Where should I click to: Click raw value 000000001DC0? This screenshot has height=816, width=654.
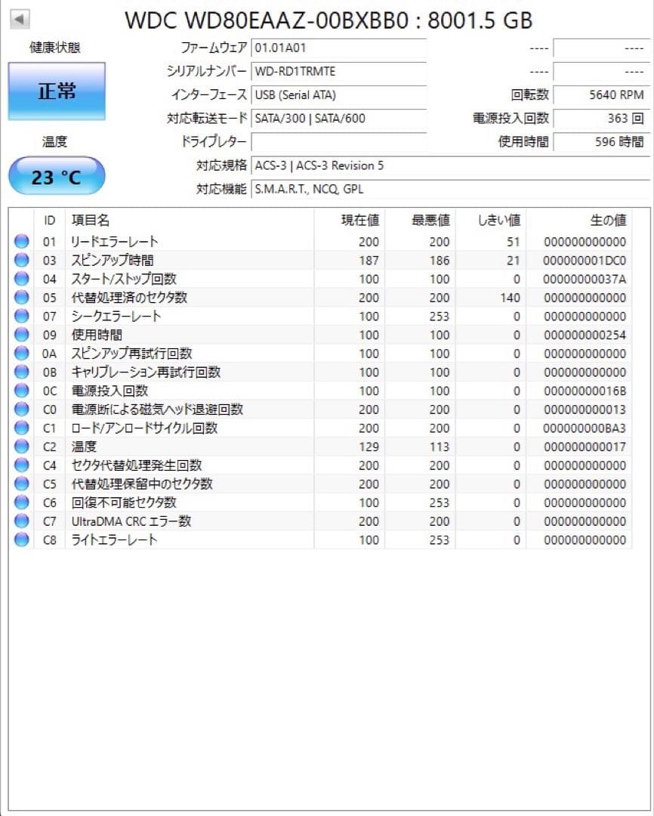[x=585, y=261]
